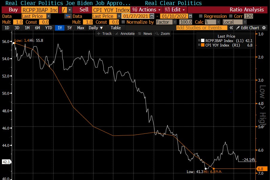Select the 1D range tab
The width and height of the screenshot is (270, 180).
(x=7, y=28)
